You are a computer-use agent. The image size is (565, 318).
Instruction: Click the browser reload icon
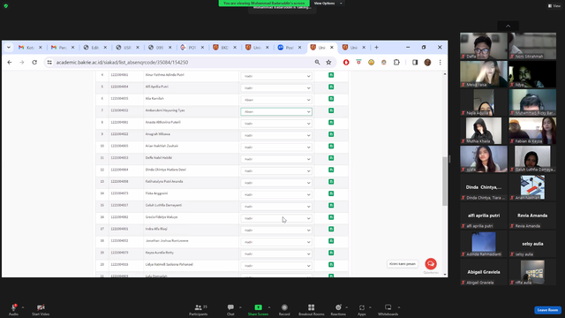pos(34,63)
